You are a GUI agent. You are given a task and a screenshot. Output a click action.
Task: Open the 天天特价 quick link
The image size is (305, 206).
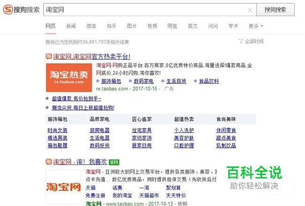[176, 195]
